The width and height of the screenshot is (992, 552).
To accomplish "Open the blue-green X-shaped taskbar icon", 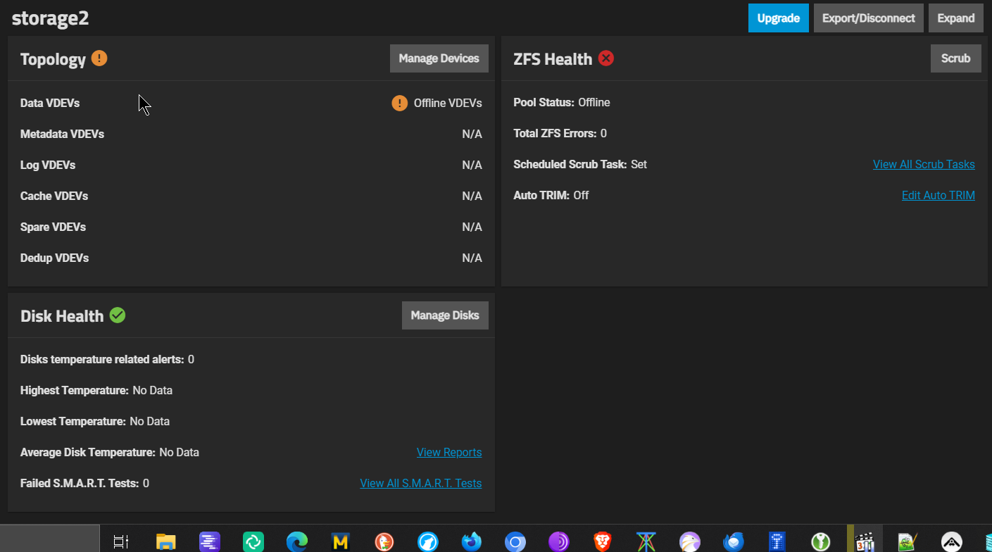I will (x=646, y=541).
